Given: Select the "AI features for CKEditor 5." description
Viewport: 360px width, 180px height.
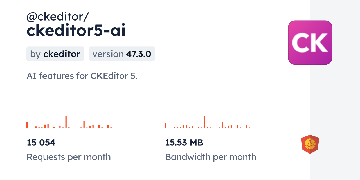Looking at the screenshot, I should pos(82,76).
